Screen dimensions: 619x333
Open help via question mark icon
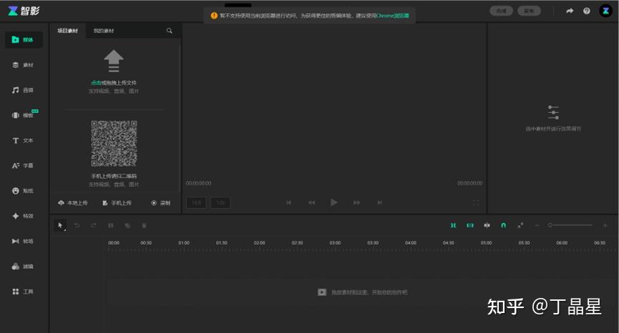587,11
